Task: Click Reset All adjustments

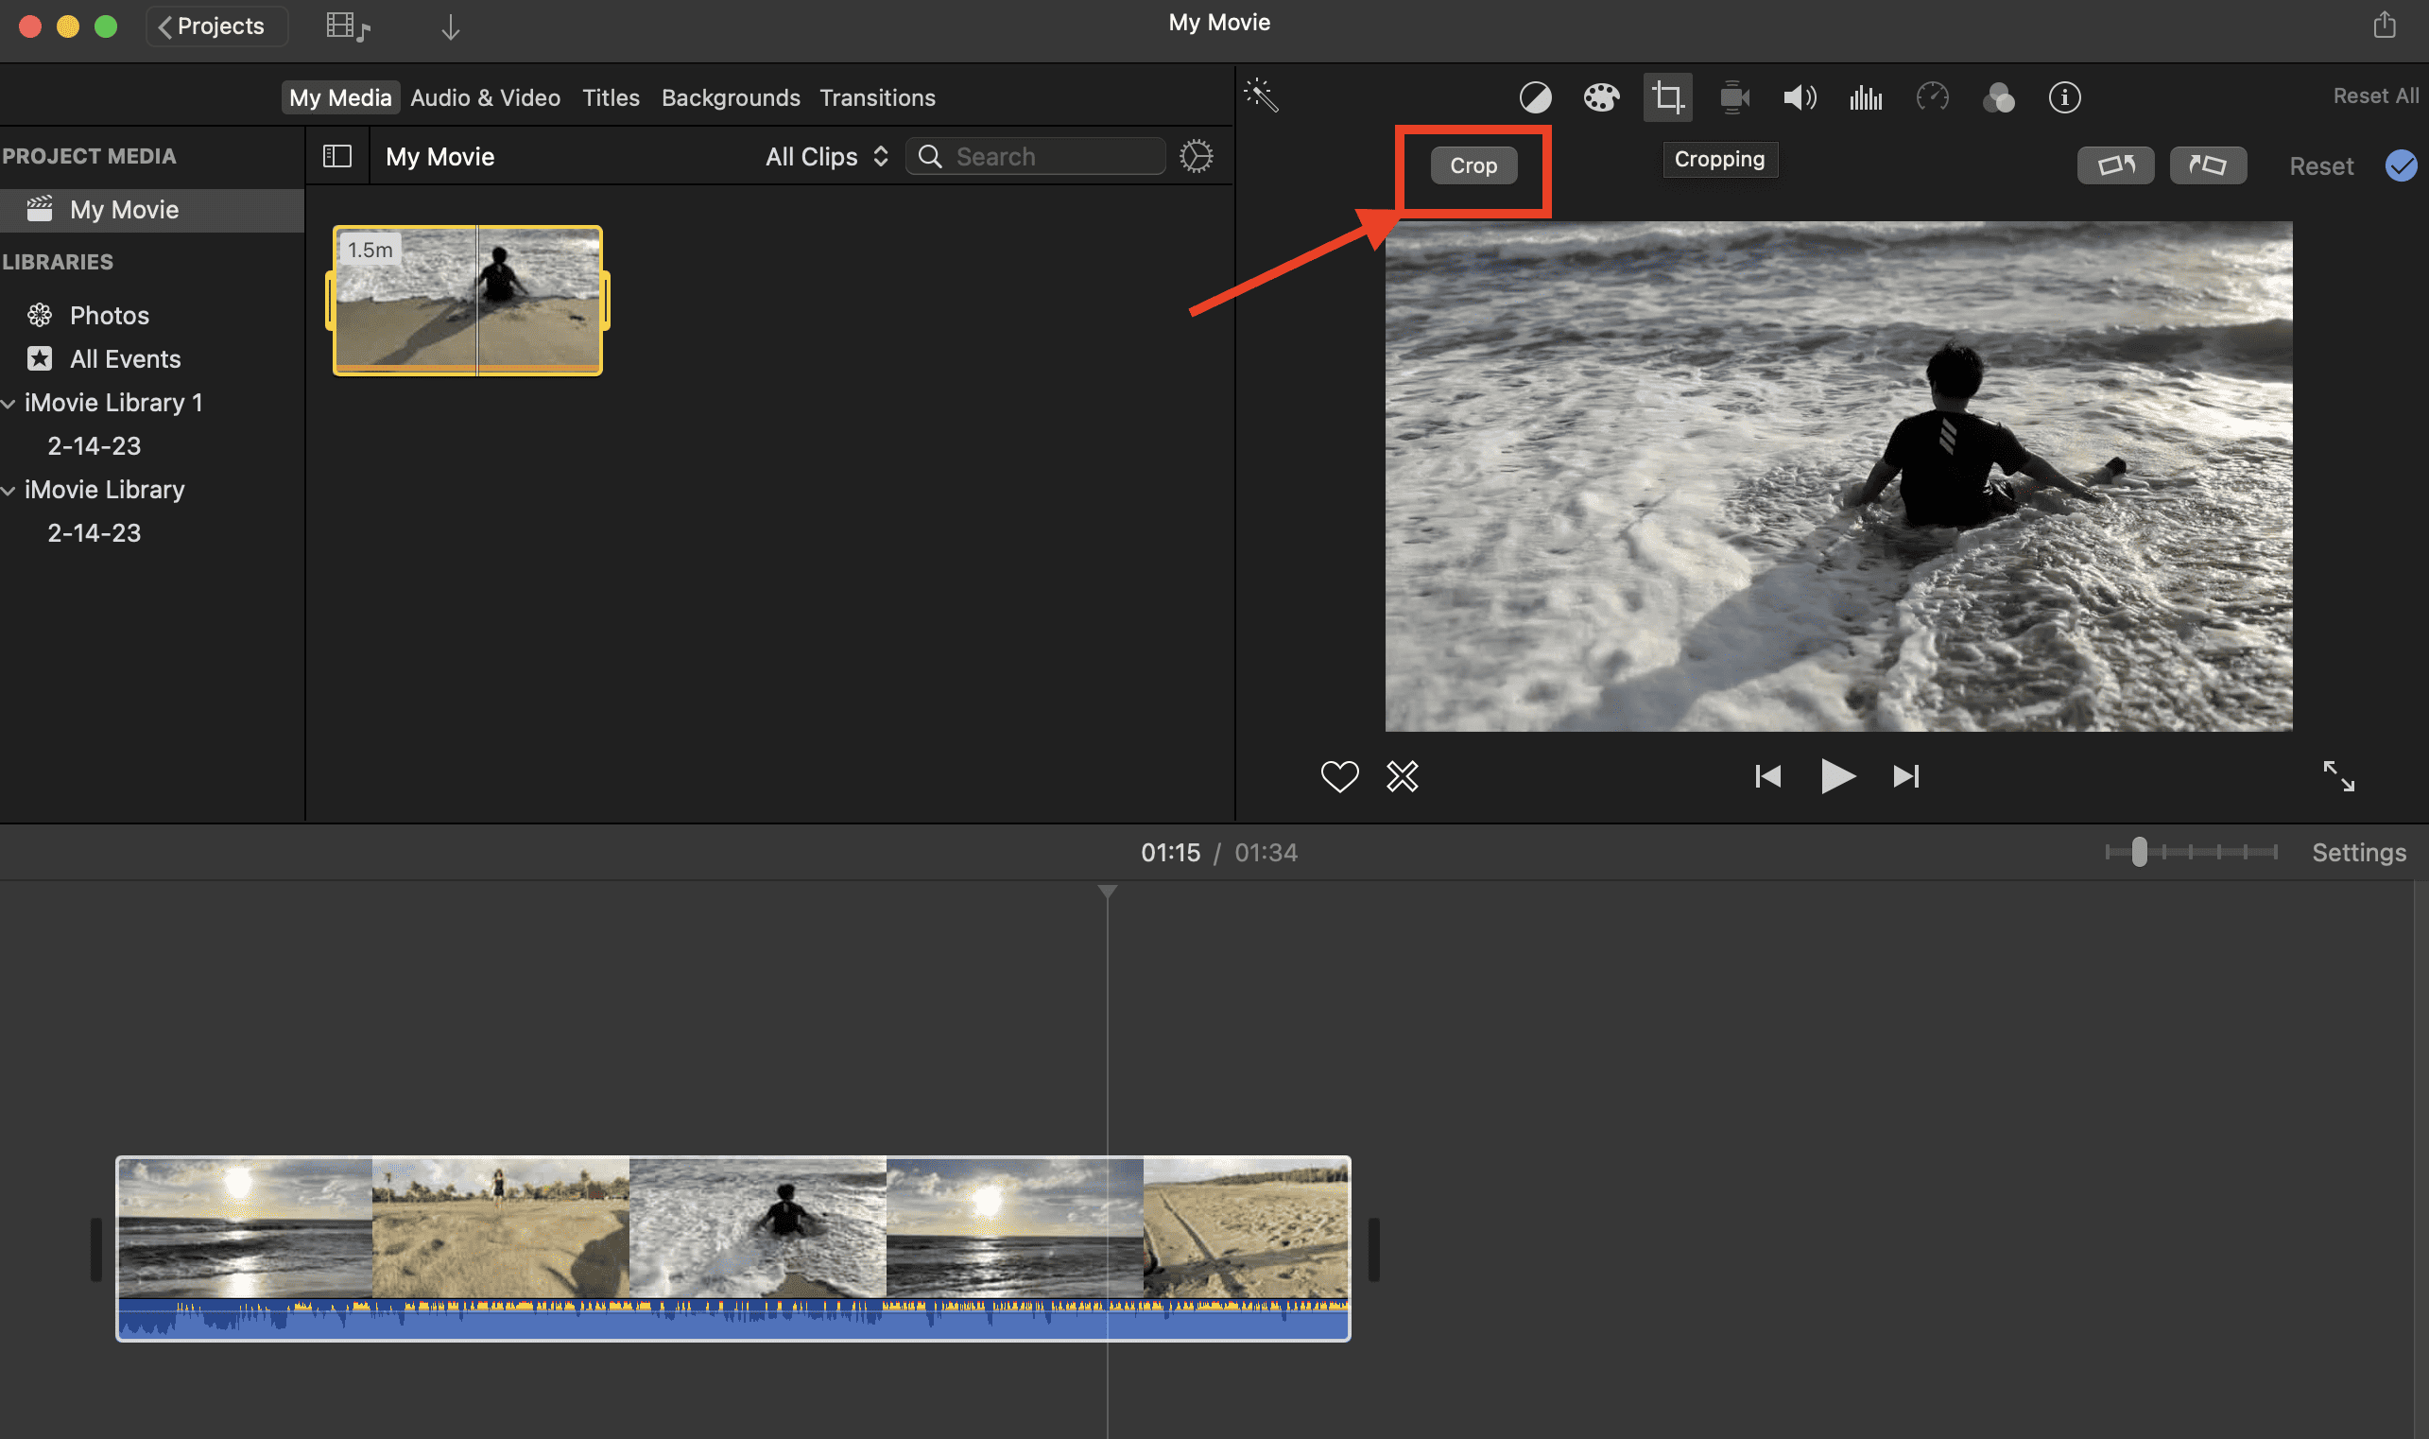Action: 2376,96
